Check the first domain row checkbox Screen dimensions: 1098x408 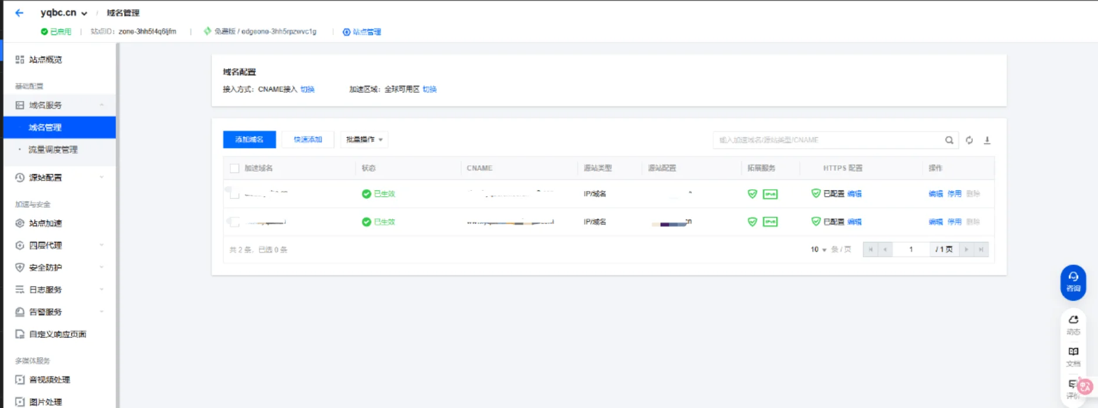(x=234, y=194)
